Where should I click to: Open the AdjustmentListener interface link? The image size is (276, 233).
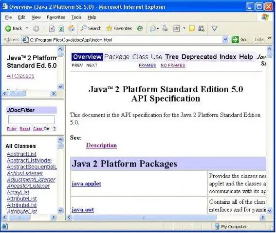31,180
